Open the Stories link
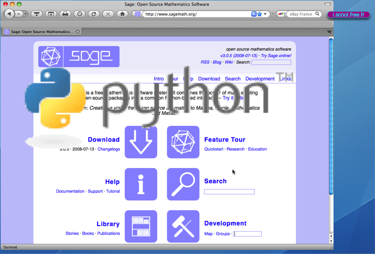This screenshot has height=254, width=375. point(72,234)
